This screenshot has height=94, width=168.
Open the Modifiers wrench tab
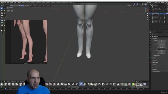point(150,51)
